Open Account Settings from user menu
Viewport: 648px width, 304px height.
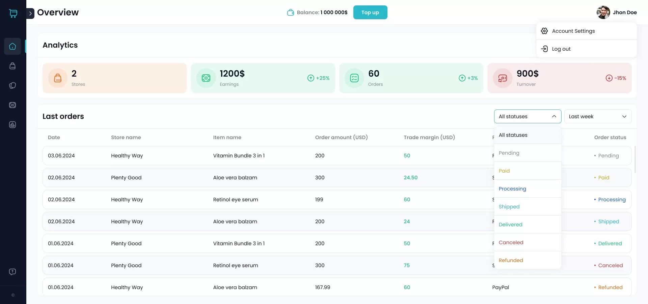(x=573, y=31)
